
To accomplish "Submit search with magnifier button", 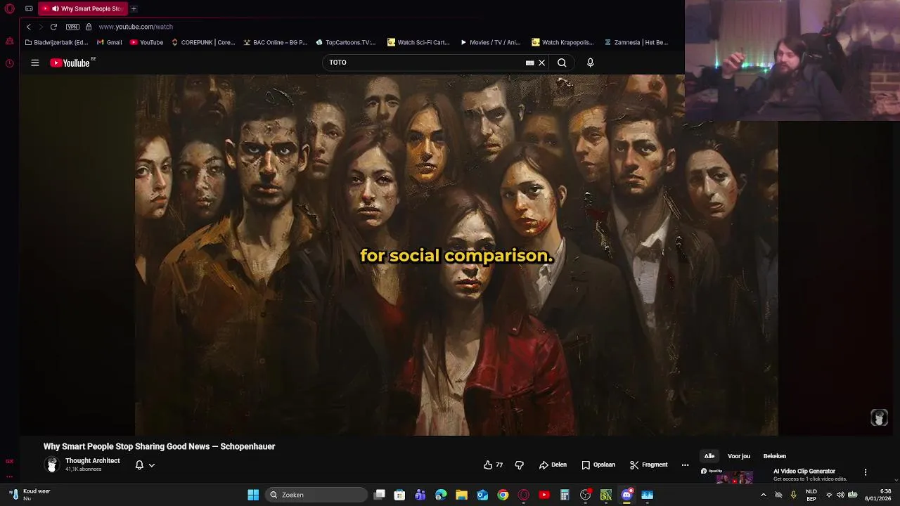I will click(x=562, y=63).
